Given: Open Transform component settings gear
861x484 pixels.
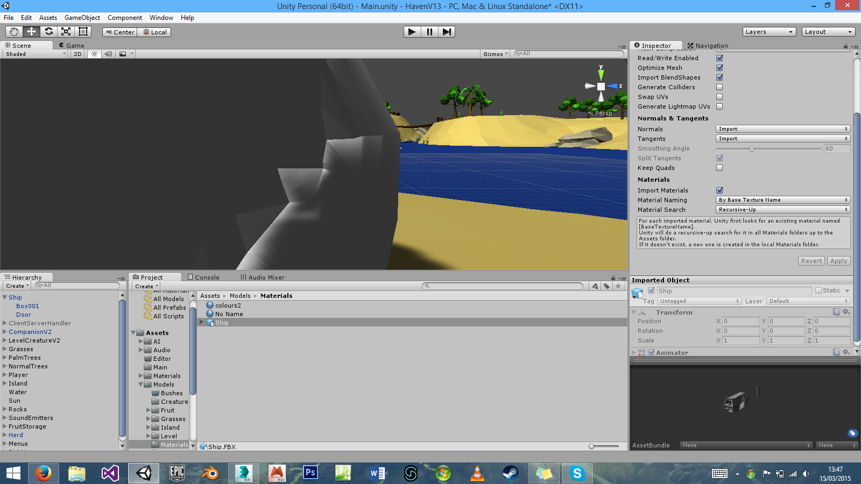Looking at the screenshot, I should (846, 312).
